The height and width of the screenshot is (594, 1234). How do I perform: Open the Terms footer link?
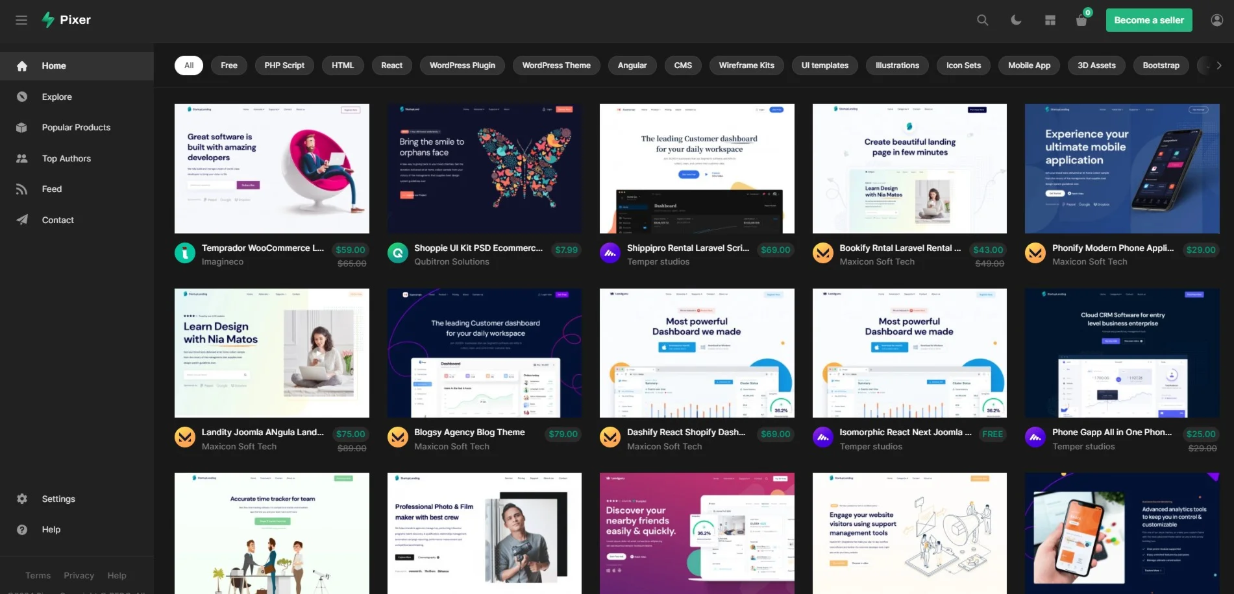coord(38,576)
